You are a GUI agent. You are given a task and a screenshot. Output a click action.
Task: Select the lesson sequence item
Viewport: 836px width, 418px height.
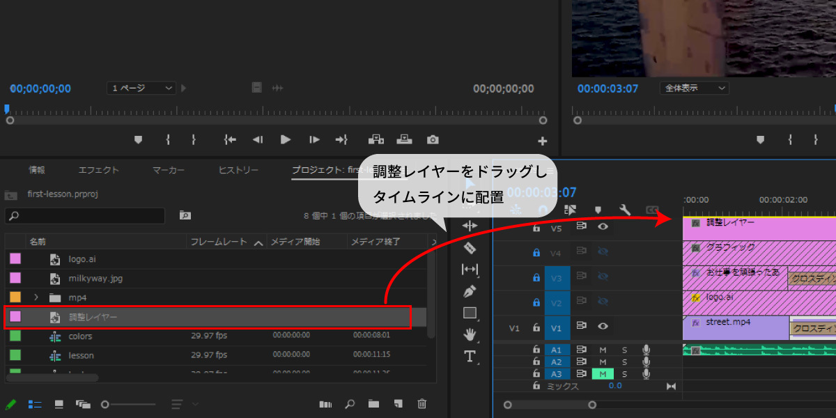[81, 355]
